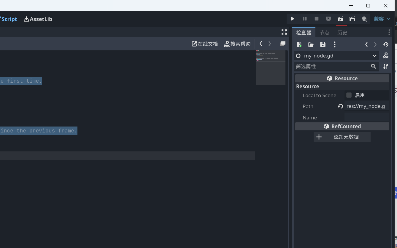Collapse the RefCounted category header
Viewport: 397px width, 248px height.
pos(342,126)
